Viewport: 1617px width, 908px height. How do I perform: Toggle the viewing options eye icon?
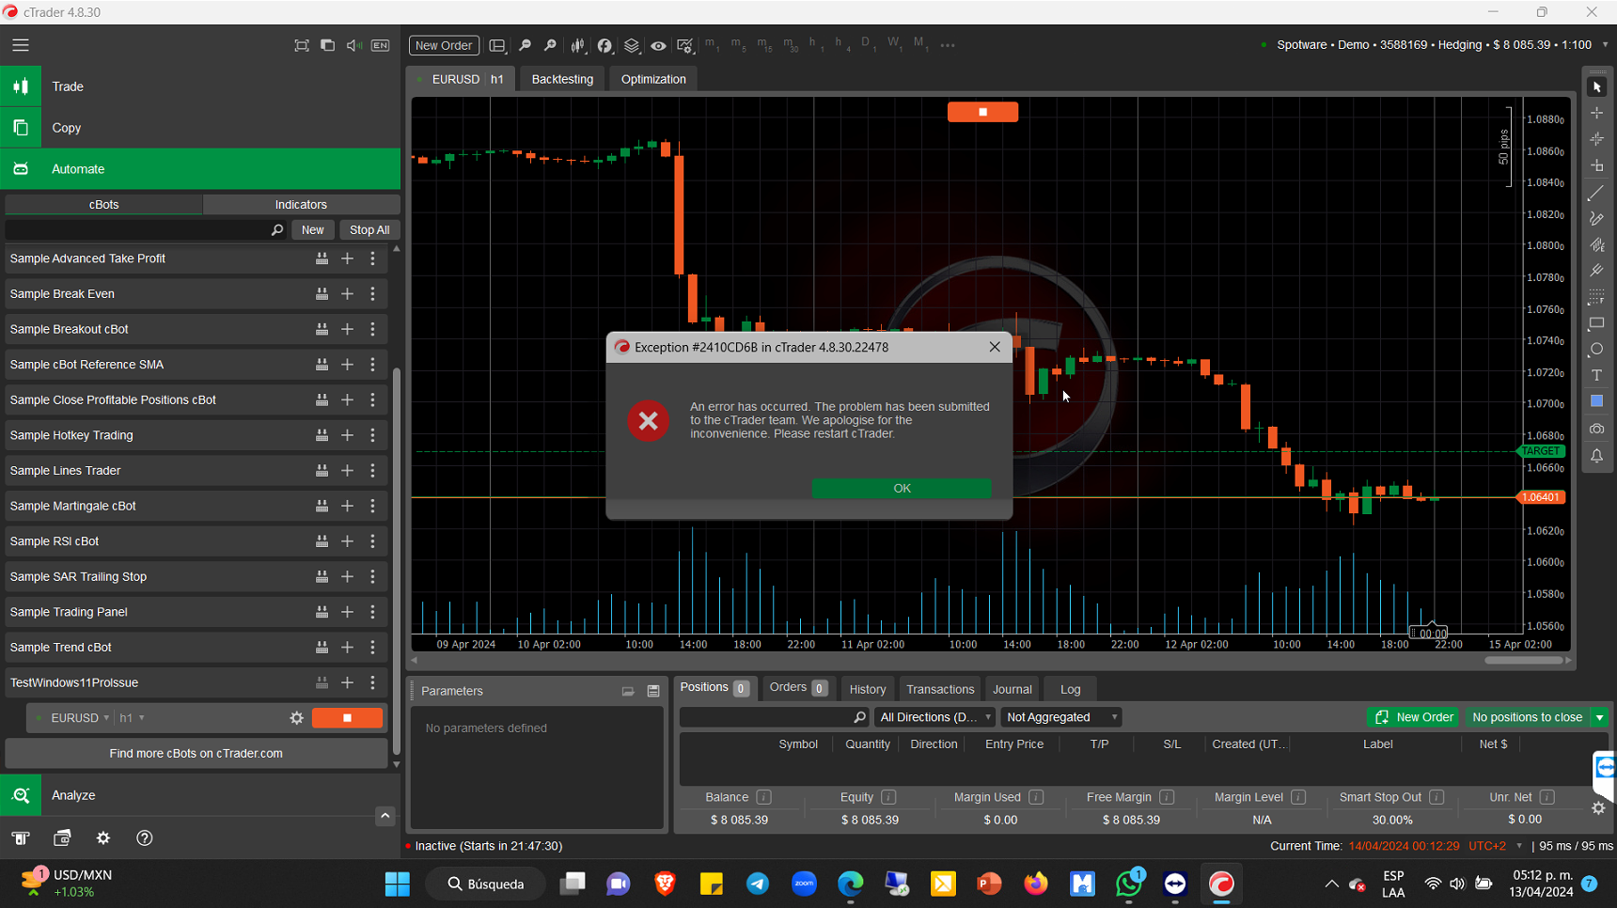coord(658,45)
